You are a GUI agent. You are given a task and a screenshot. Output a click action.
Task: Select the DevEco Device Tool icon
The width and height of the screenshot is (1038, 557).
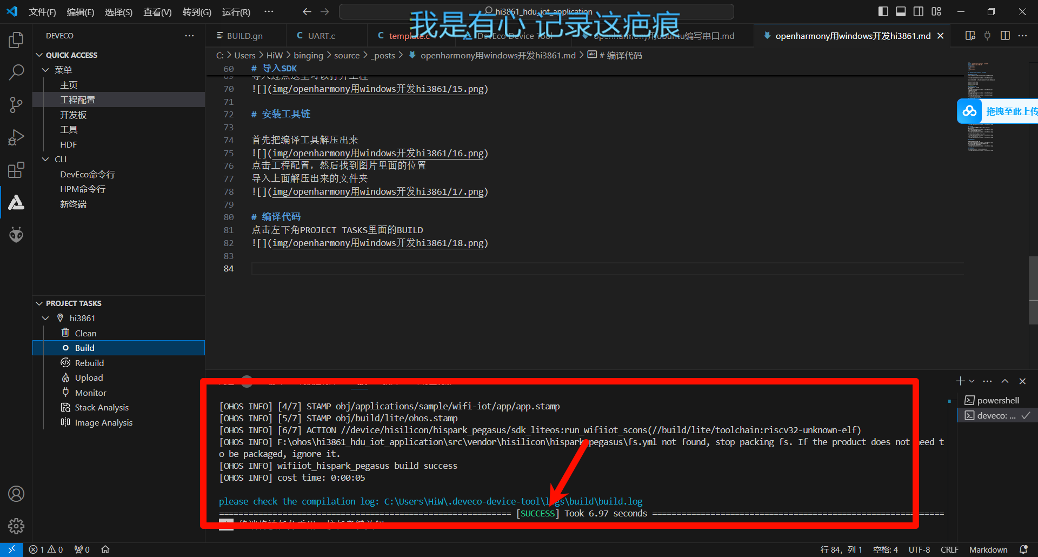(16, 203)
